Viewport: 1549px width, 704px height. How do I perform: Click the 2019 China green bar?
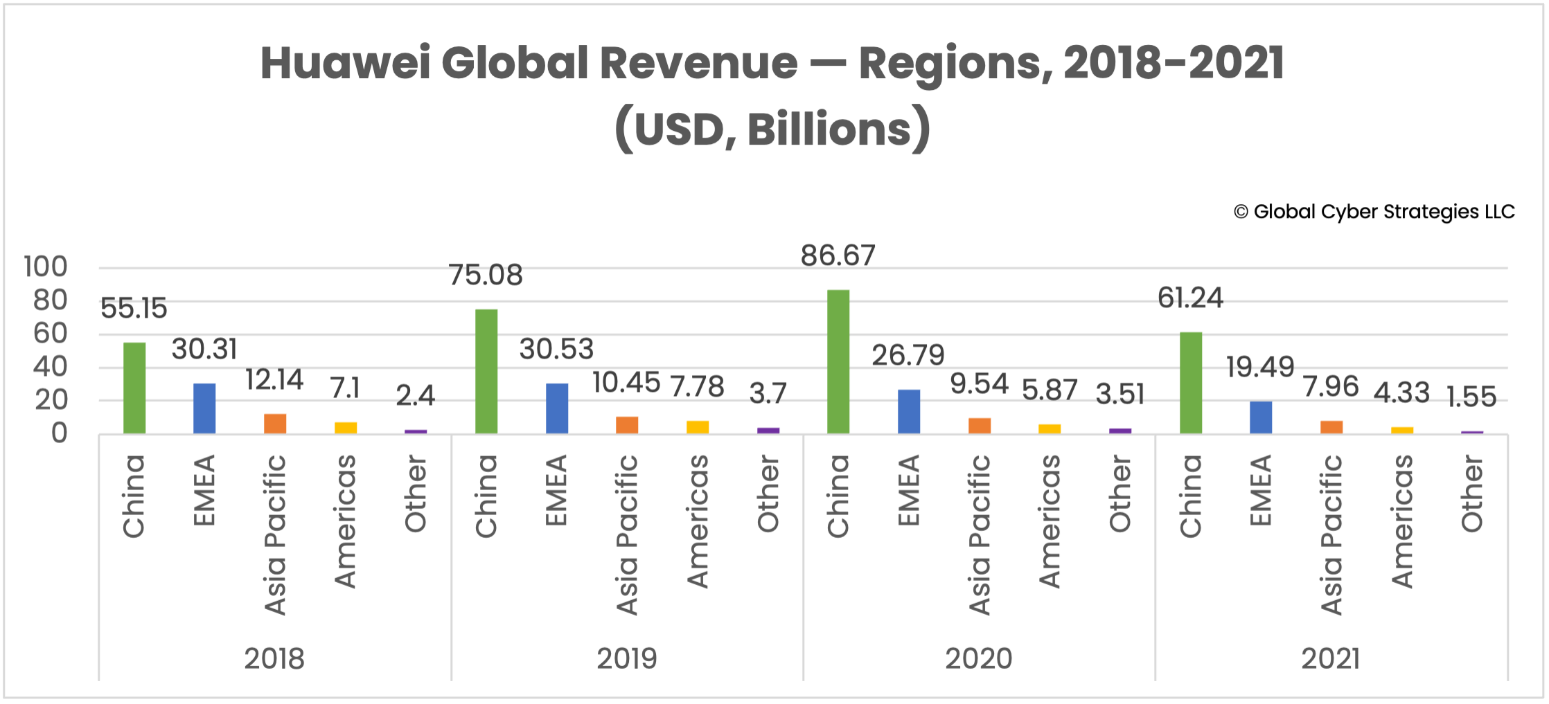(x=486, y=372)
